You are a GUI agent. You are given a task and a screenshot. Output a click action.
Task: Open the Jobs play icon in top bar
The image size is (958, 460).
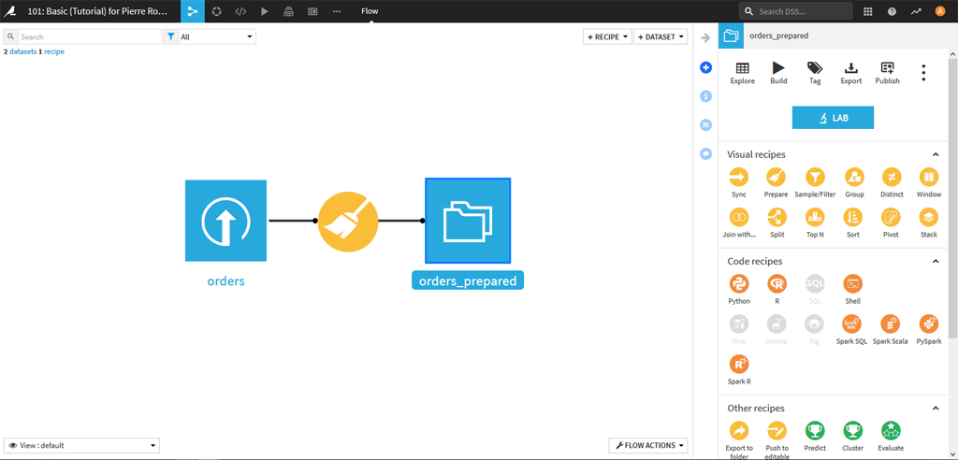coord(265,11)
